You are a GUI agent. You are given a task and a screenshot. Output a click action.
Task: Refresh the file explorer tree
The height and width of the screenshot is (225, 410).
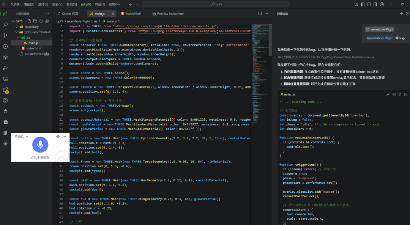click(x=41, y=21)
